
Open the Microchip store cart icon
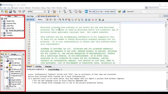[119, 11]
